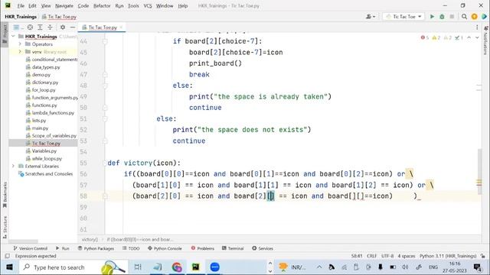Expand the venv library root folder
This screenshot has height=275, width=490.
[20, 52]
